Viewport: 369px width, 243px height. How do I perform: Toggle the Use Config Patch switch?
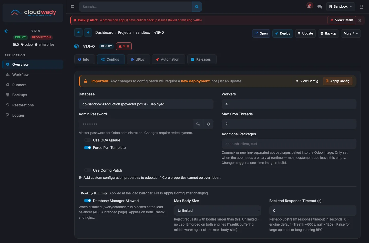(88, 170)
